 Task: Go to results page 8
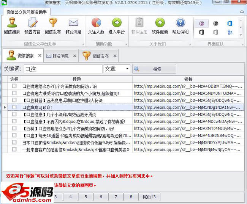click(x=131, y=197)
